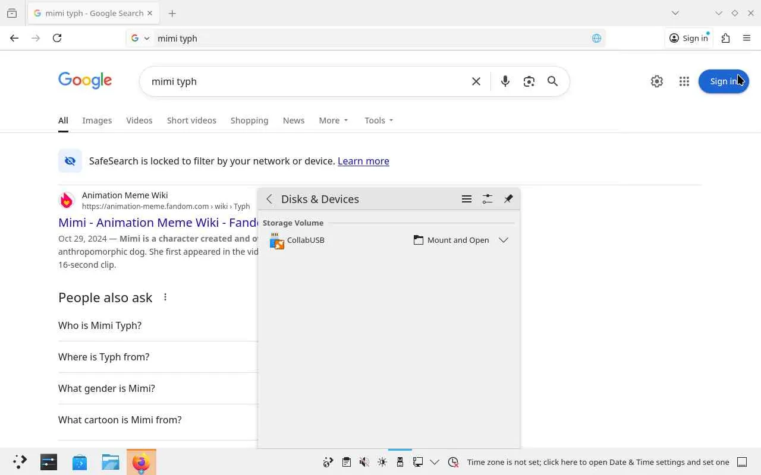Click the address bar URL field

[x=372, y=38]
